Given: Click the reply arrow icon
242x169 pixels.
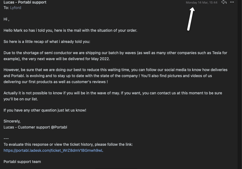Looking at the screenshot, I should pyautogui.click(x=224, y=2).
